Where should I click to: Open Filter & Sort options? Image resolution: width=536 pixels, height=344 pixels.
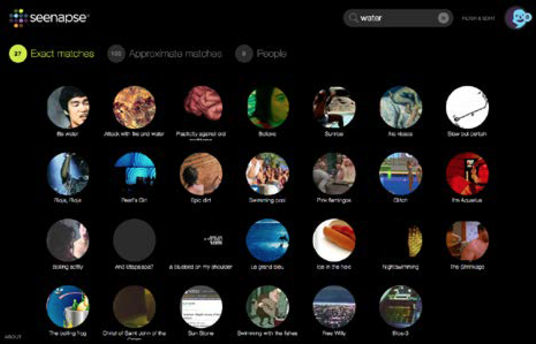tap(478, 18)
